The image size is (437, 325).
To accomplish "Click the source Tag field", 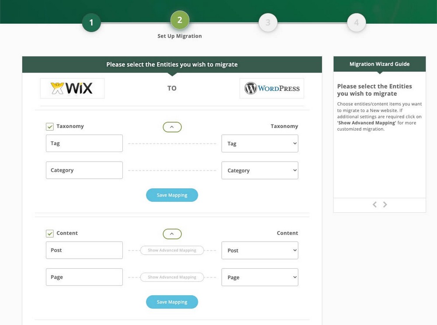I will (84, 143).
